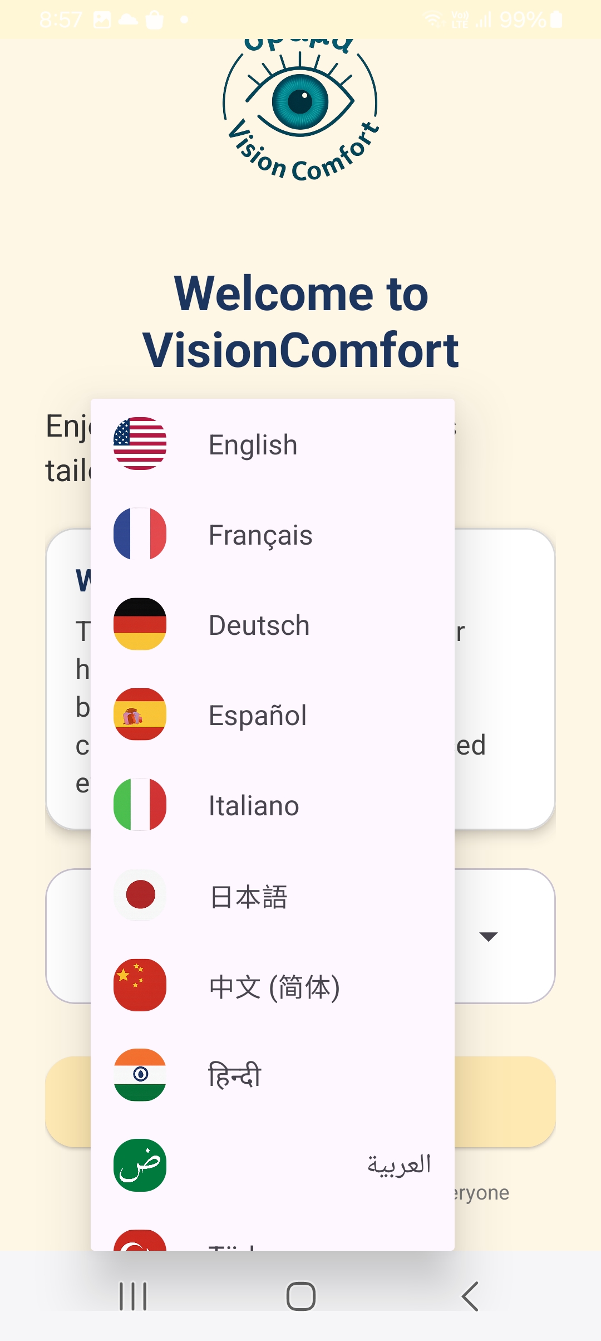The height and width of the screenshot is (1341, 601).
Task: Tap the German flag icon
Action: coord(140,624)
